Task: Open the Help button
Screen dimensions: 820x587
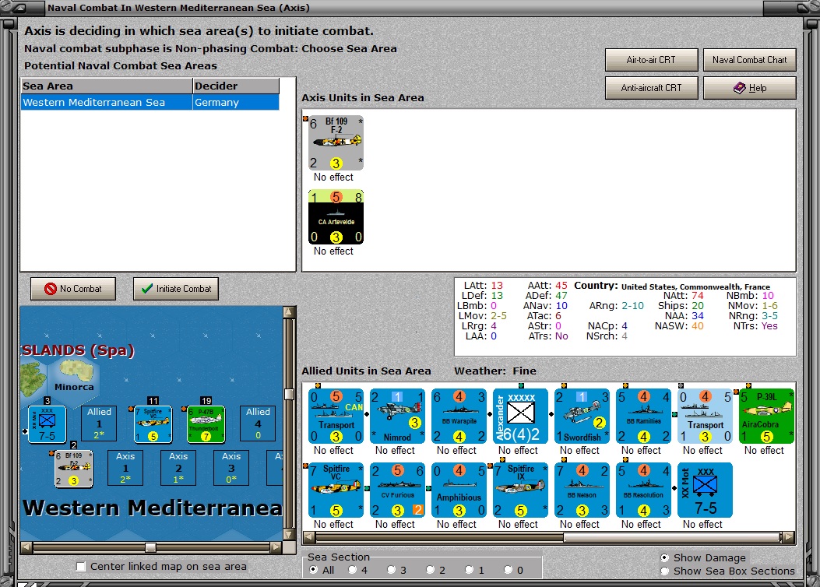Action: (749, 88)
